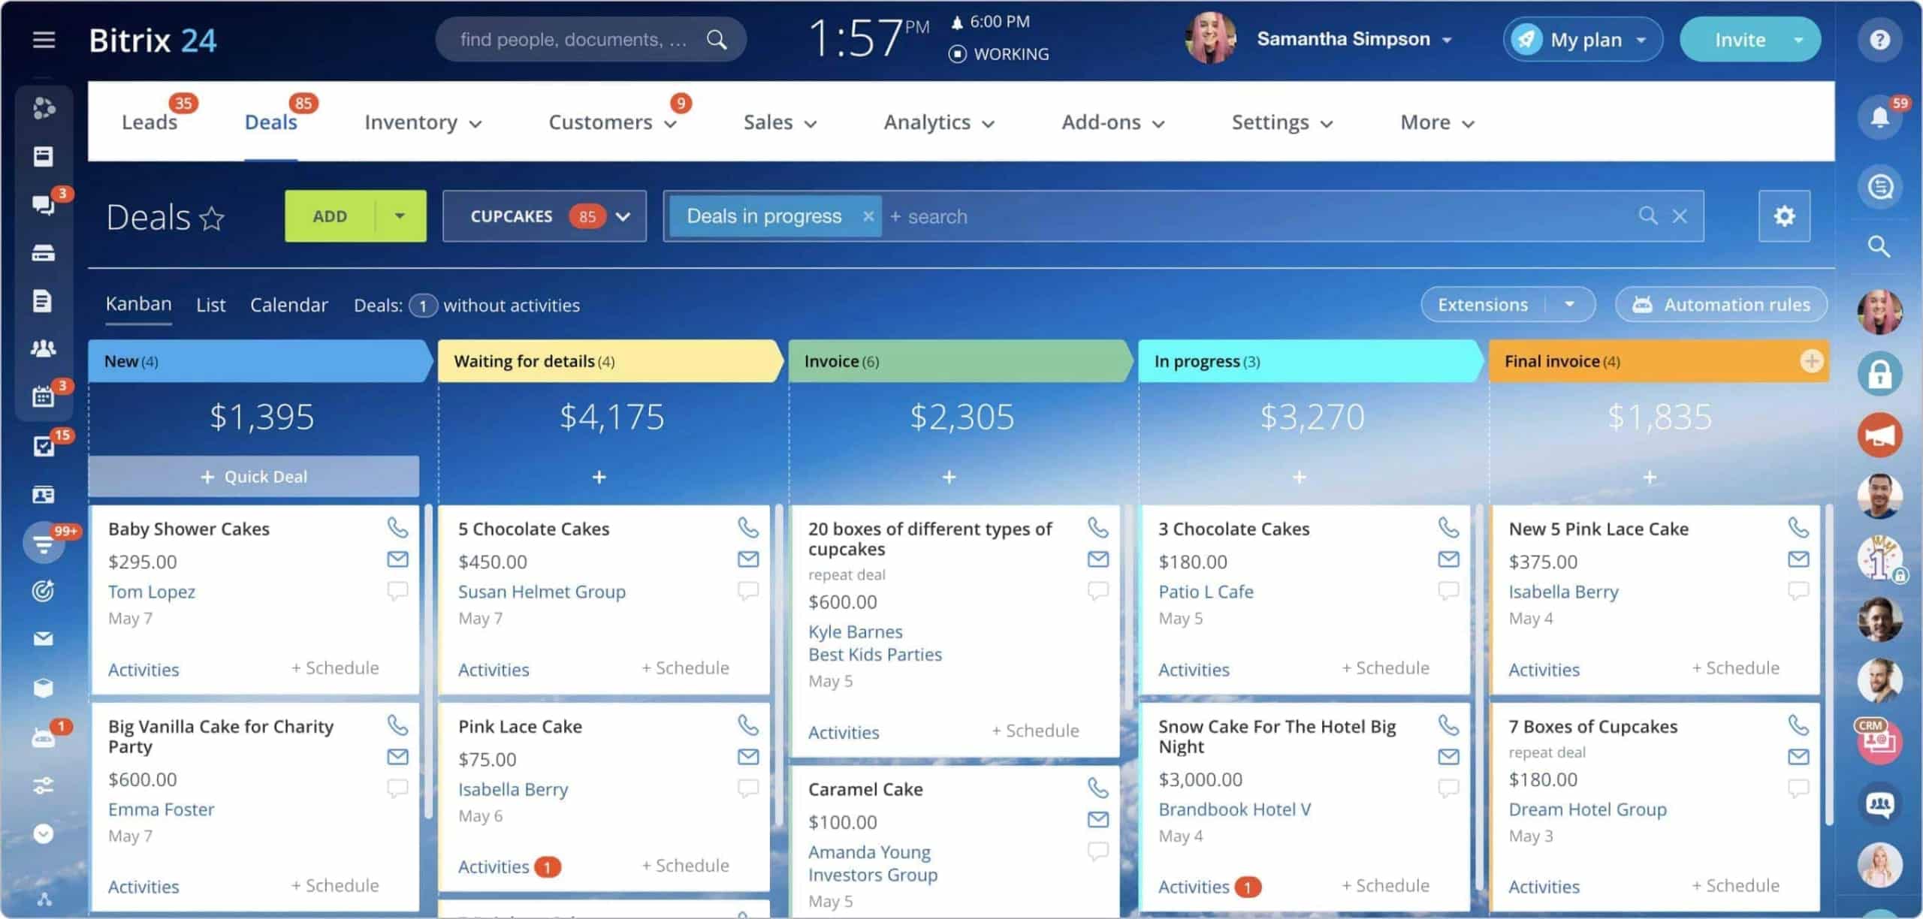Switch to the List view
Viewport: 1923px width, 919px height.
pos(210,305)
